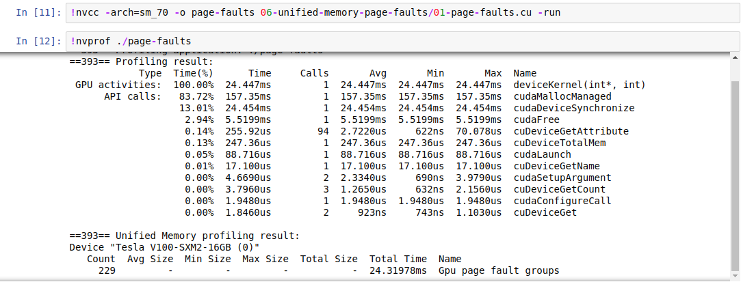Click the 'Gpu page fault groups' name
The height and width of the screenshot is (282, 741).
pos(499,270)
